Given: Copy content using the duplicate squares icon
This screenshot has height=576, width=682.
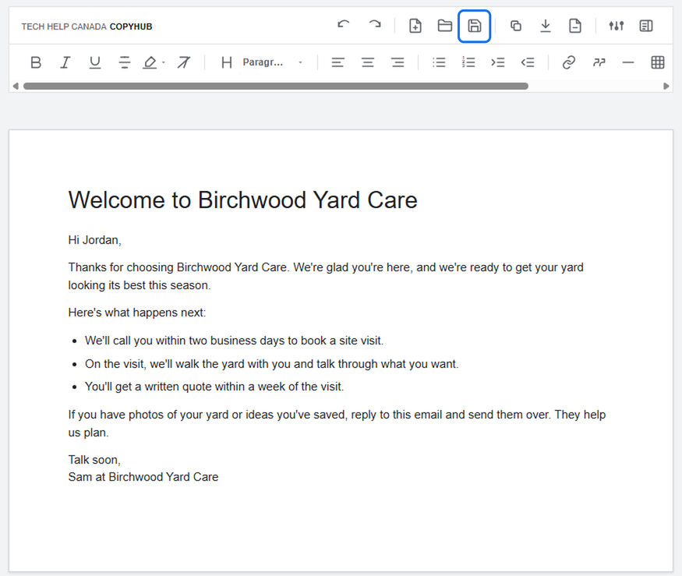Looking at the screenshot, I should click(x=516, y=26).
